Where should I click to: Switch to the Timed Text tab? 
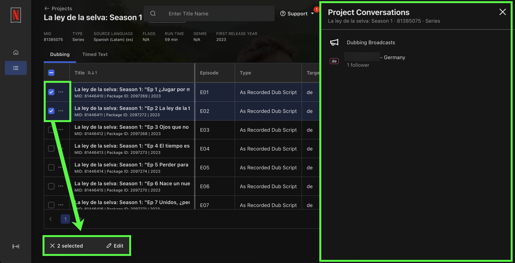pos(95,55)
